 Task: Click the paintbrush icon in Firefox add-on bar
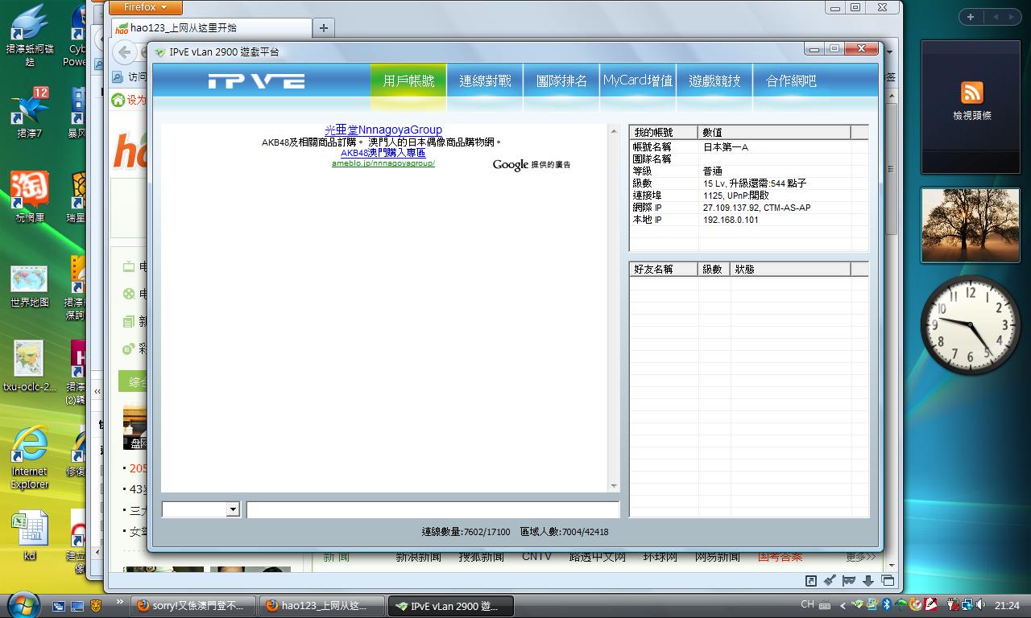(830, 581)
